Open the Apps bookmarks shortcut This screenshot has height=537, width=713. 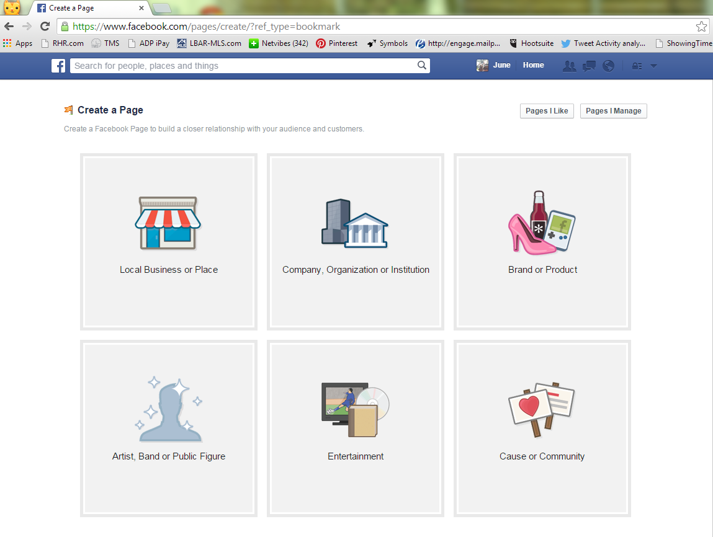(18, 43)
